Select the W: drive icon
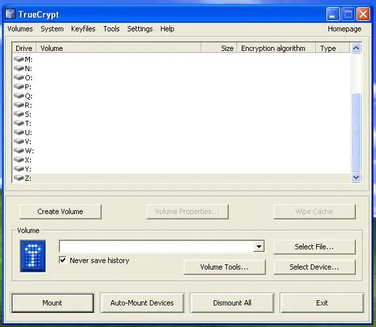Viewport: 376px width, 327px height. point(19,150)
